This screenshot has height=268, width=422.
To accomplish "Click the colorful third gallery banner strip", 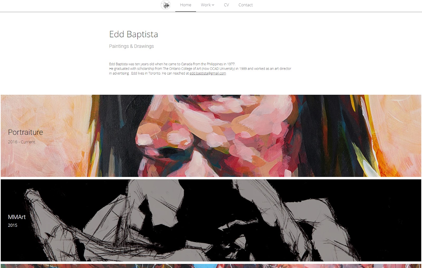I will point(211,266).
